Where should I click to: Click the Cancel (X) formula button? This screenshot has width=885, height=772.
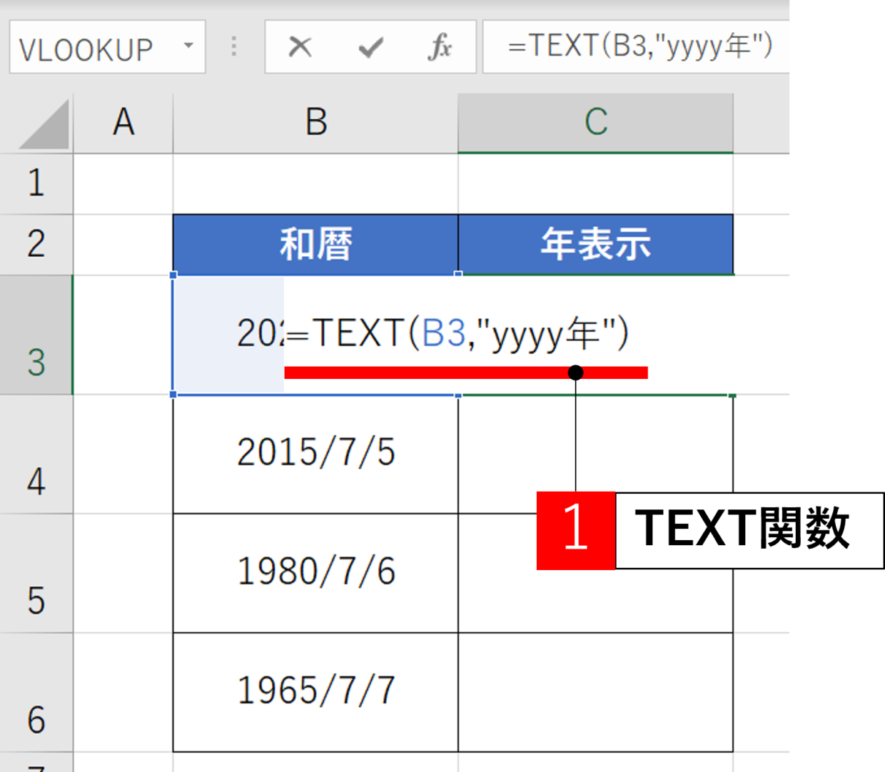coord(300,48)
